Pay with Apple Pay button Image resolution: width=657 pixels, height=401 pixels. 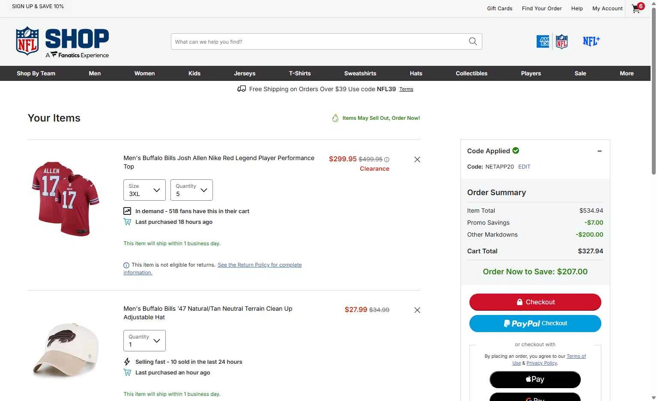coord(535,380)
